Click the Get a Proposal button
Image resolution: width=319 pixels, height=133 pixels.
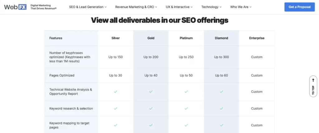tap(299, 7)
